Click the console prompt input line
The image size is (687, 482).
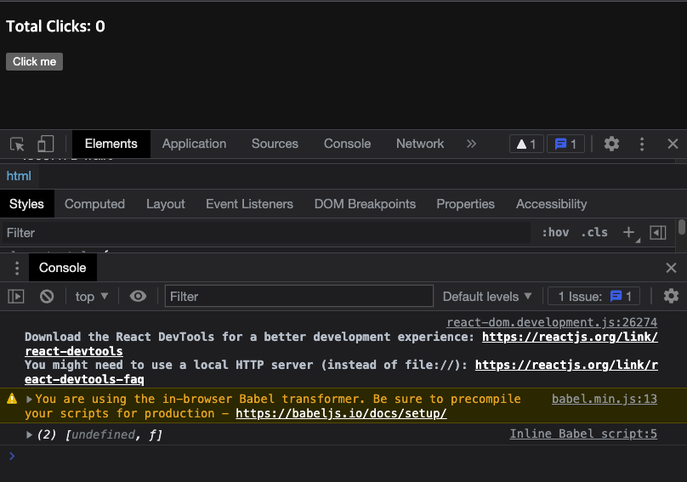click(x=343, y=456)
